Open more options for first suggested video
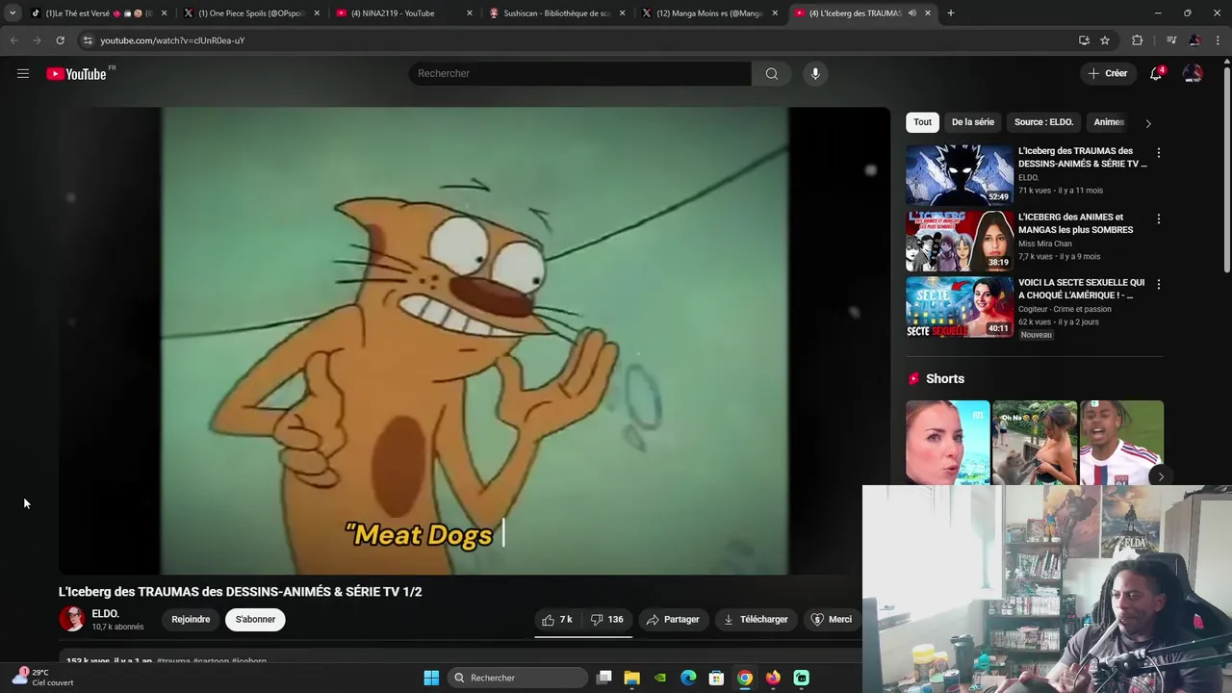1232x693 pixels. tap(1158, 153)
